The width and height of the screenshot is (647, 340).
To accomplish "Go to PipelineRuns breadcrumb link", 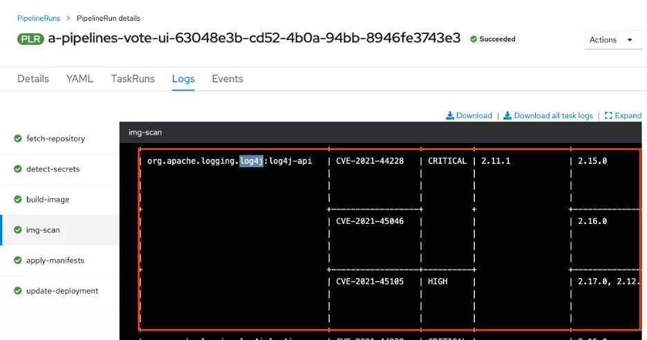I will click(38, 18).
